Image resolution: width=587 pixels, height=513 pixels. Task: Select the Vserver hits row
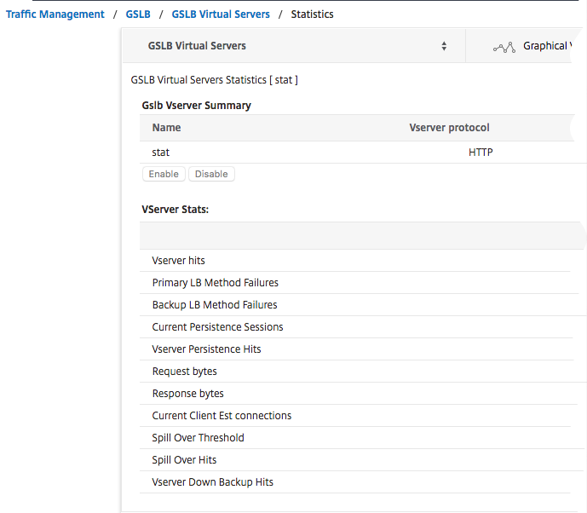tap(355, 261)
